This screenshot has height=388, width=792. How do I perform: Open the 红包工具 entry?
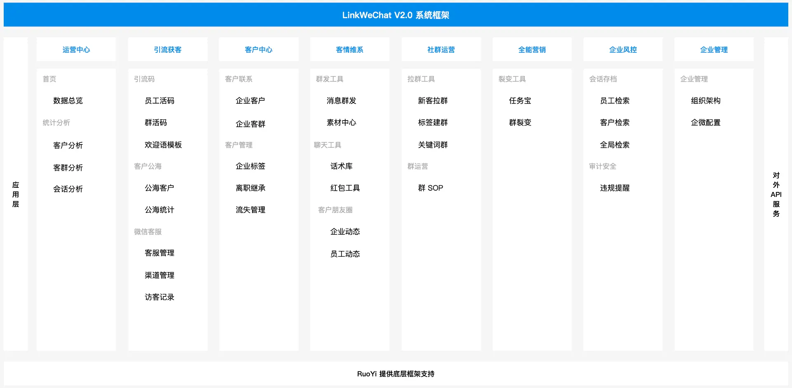(x=345, y=188)
